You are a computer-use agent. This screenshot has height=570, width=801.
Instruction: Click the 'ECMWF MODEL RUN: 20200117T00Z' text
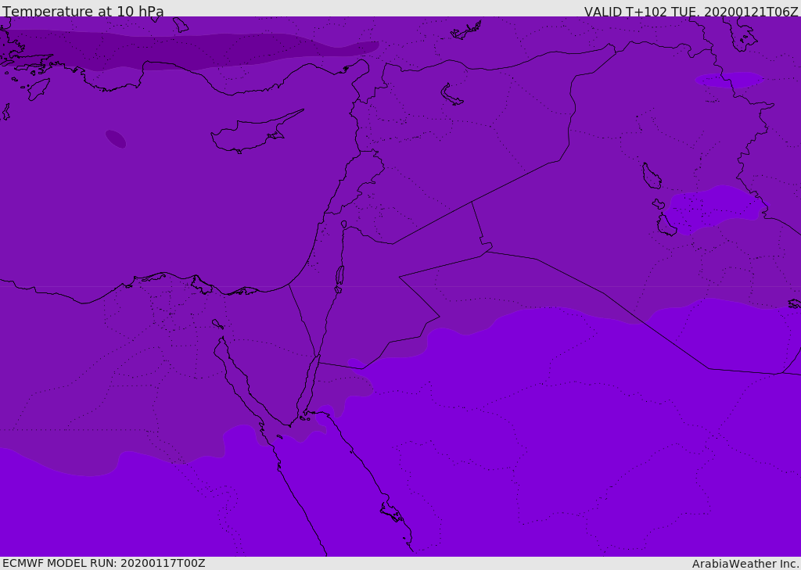click(104, 563)
